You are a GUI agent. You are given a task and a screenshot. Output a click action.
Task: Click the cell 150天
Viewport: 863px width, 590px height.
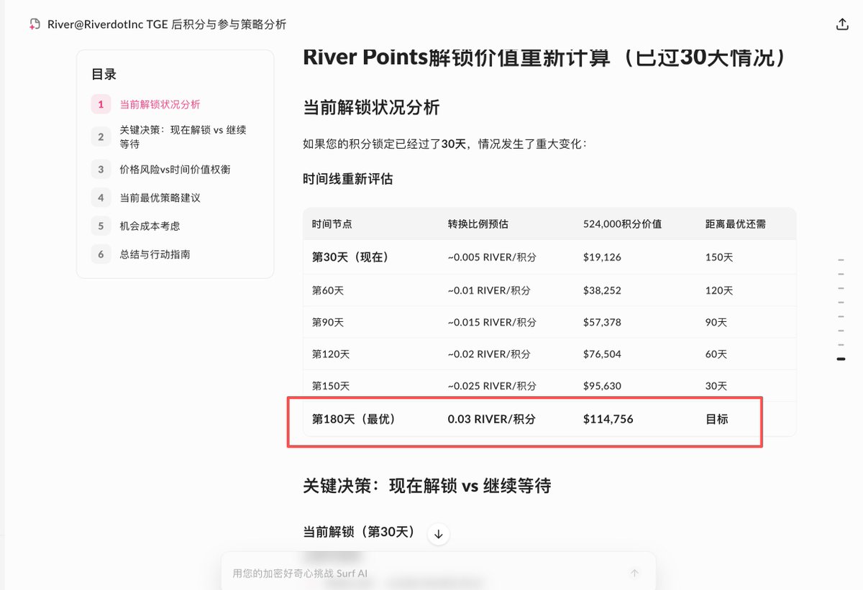[719, 257]
